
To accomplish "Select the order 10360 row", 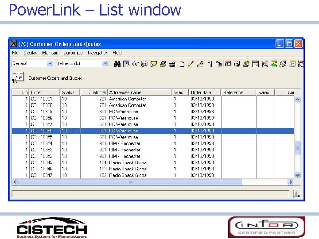I will click(x=153, y=105).
